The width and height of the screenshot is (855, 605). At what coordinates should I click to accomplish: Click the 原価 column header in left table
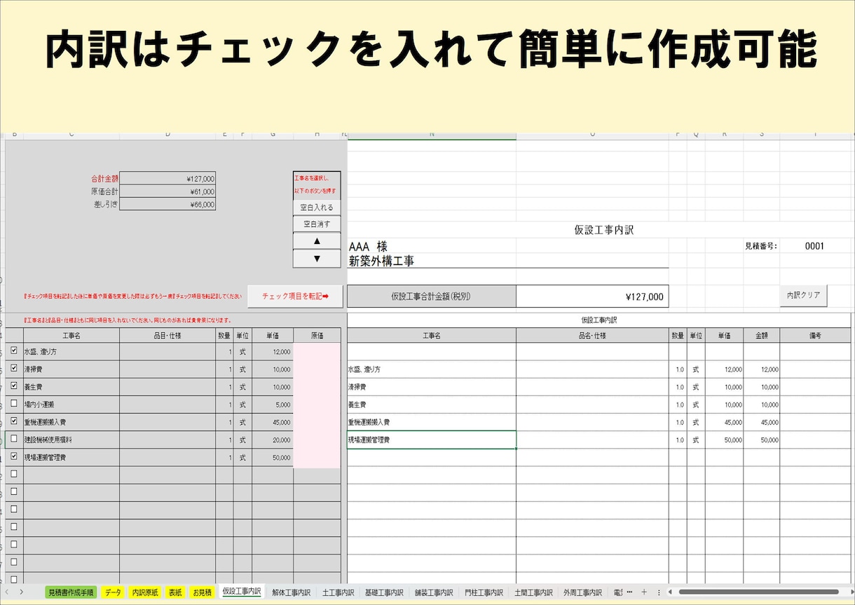(317, 336)
